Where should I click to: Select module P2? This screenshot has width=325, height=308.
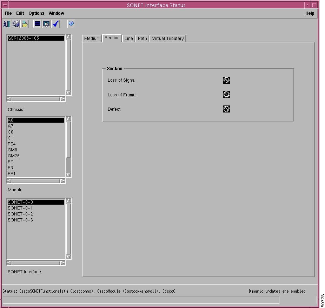tap(36, 162)
